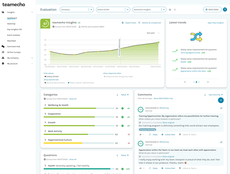Click the Führungskräftetraining event marker on chart
The width and height of the screenshot is (230, 174).
pyautogui.click(x=120, y=48)
